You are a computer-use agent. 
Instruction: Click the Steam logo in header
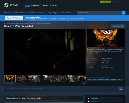(x=11, y=5)
